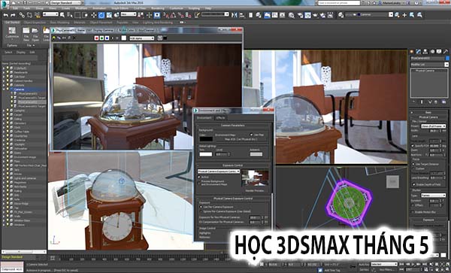The image size is (451, 273).
Task: Click the add selection to layer plus icon
Action: click(404, 15)
